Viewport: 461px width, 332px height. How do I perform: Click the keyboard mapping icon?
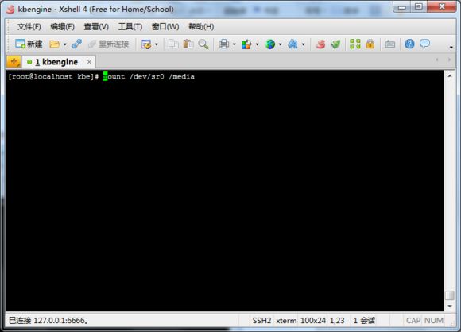[x=389, y=44]
